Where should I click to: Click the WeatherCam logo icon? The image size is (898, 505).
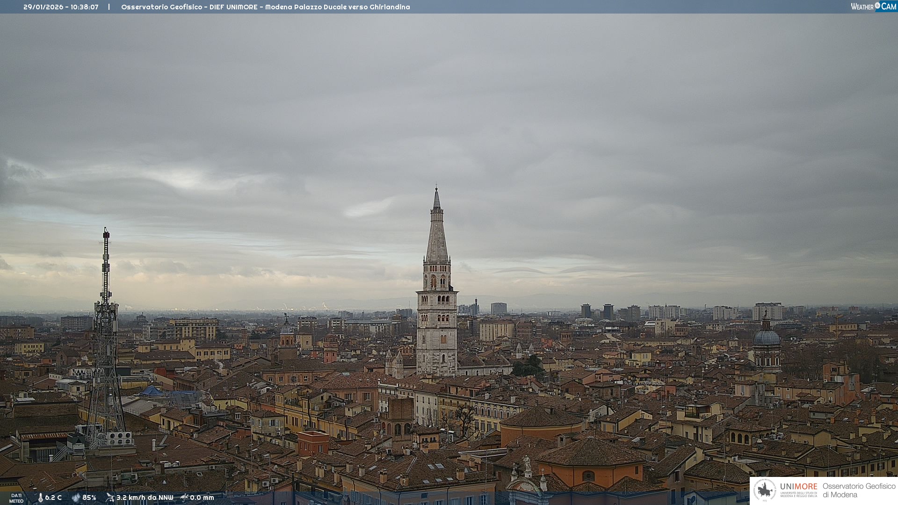[x=873, y=7]
